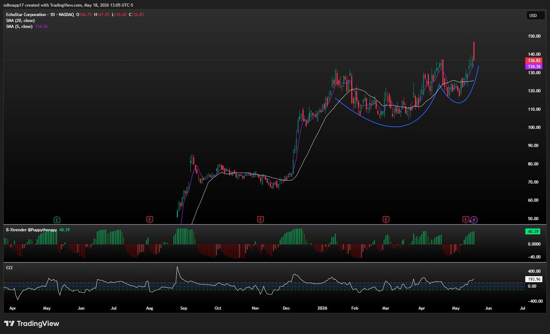Click the -40.00 B-Xtrender axis label
Image resolution: width=550 pixels, height=334 pixels.
[x=533, y=256]
